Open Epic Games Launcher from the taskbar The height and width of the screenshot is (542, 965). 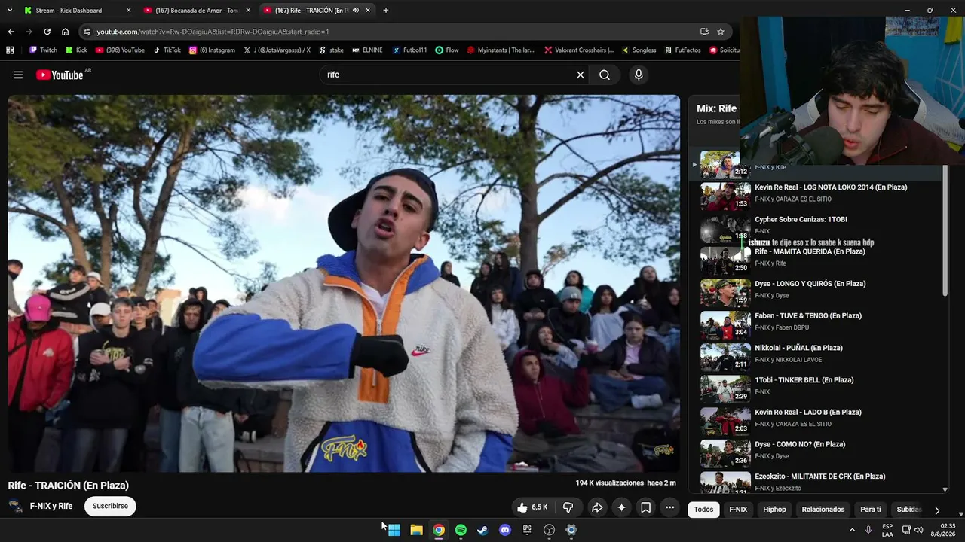click(527, 530)
